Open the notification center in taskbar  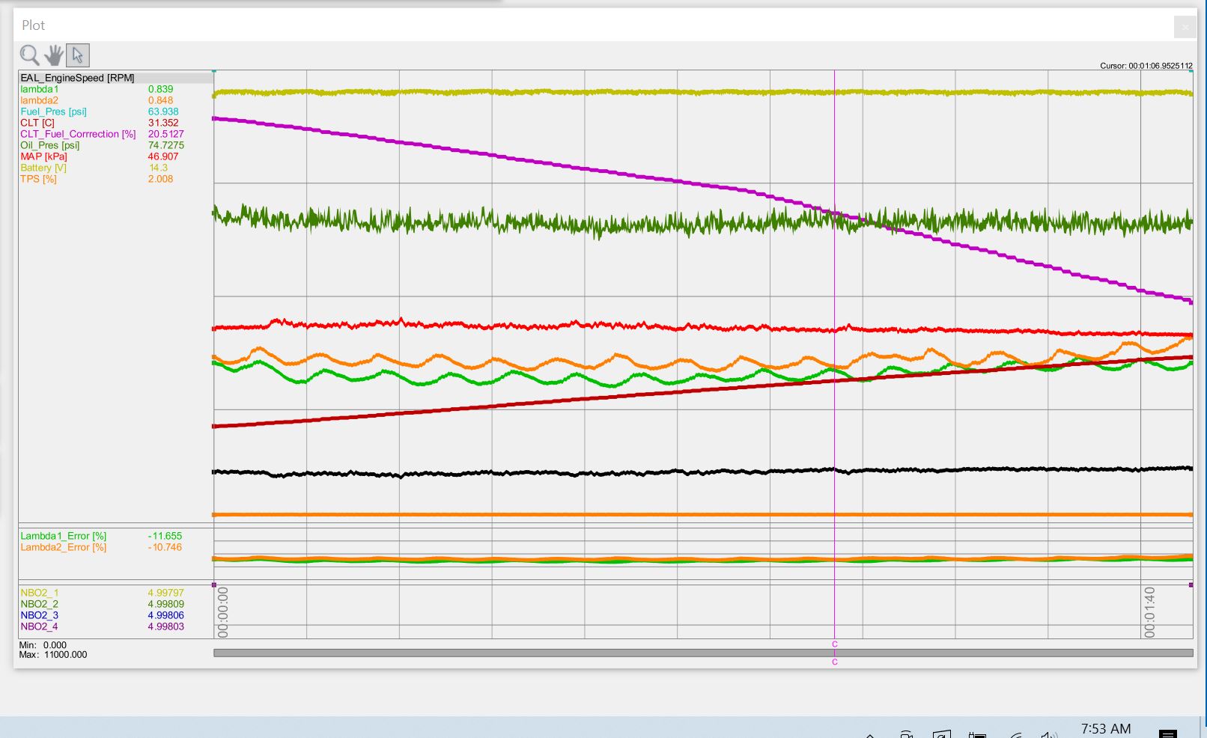1167,734
